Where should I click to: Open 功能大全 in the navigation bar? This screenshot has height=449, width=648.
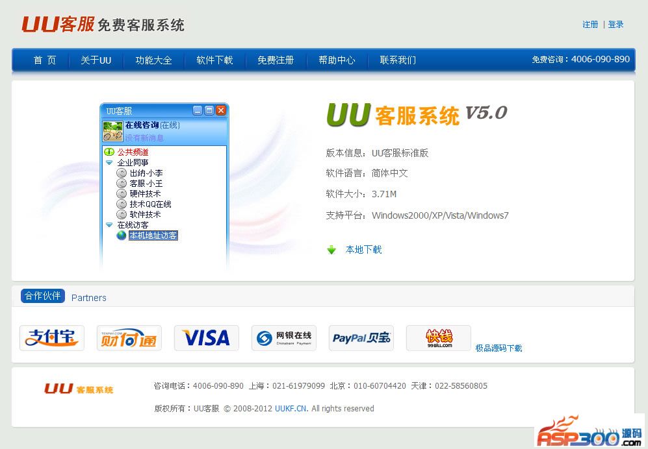tap(154, 60)
